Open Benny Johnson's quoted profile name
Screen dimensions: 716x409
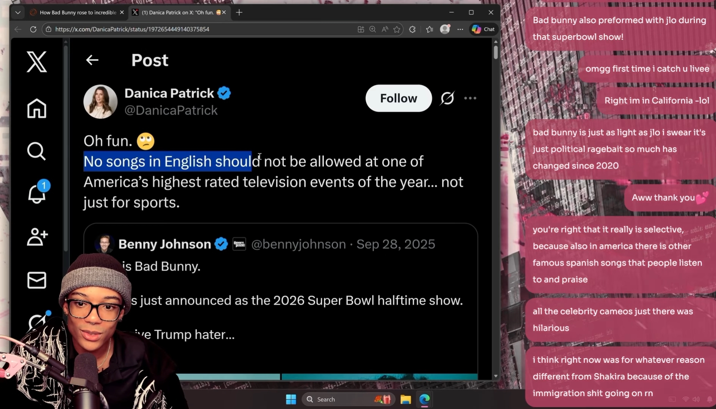[x=164, y=244]
